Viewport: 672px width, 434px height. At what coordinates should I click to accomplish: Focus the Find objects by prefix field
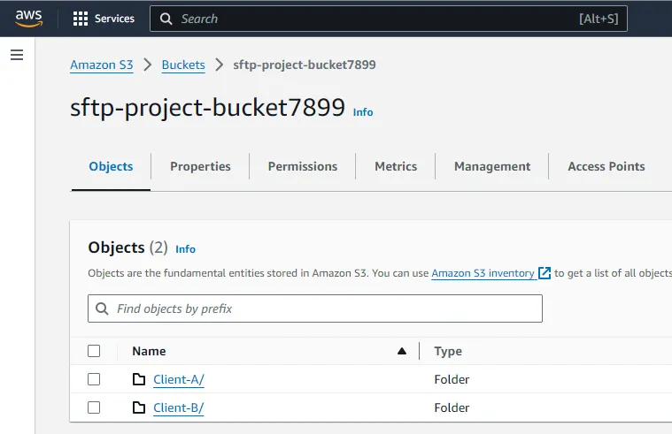323,309
